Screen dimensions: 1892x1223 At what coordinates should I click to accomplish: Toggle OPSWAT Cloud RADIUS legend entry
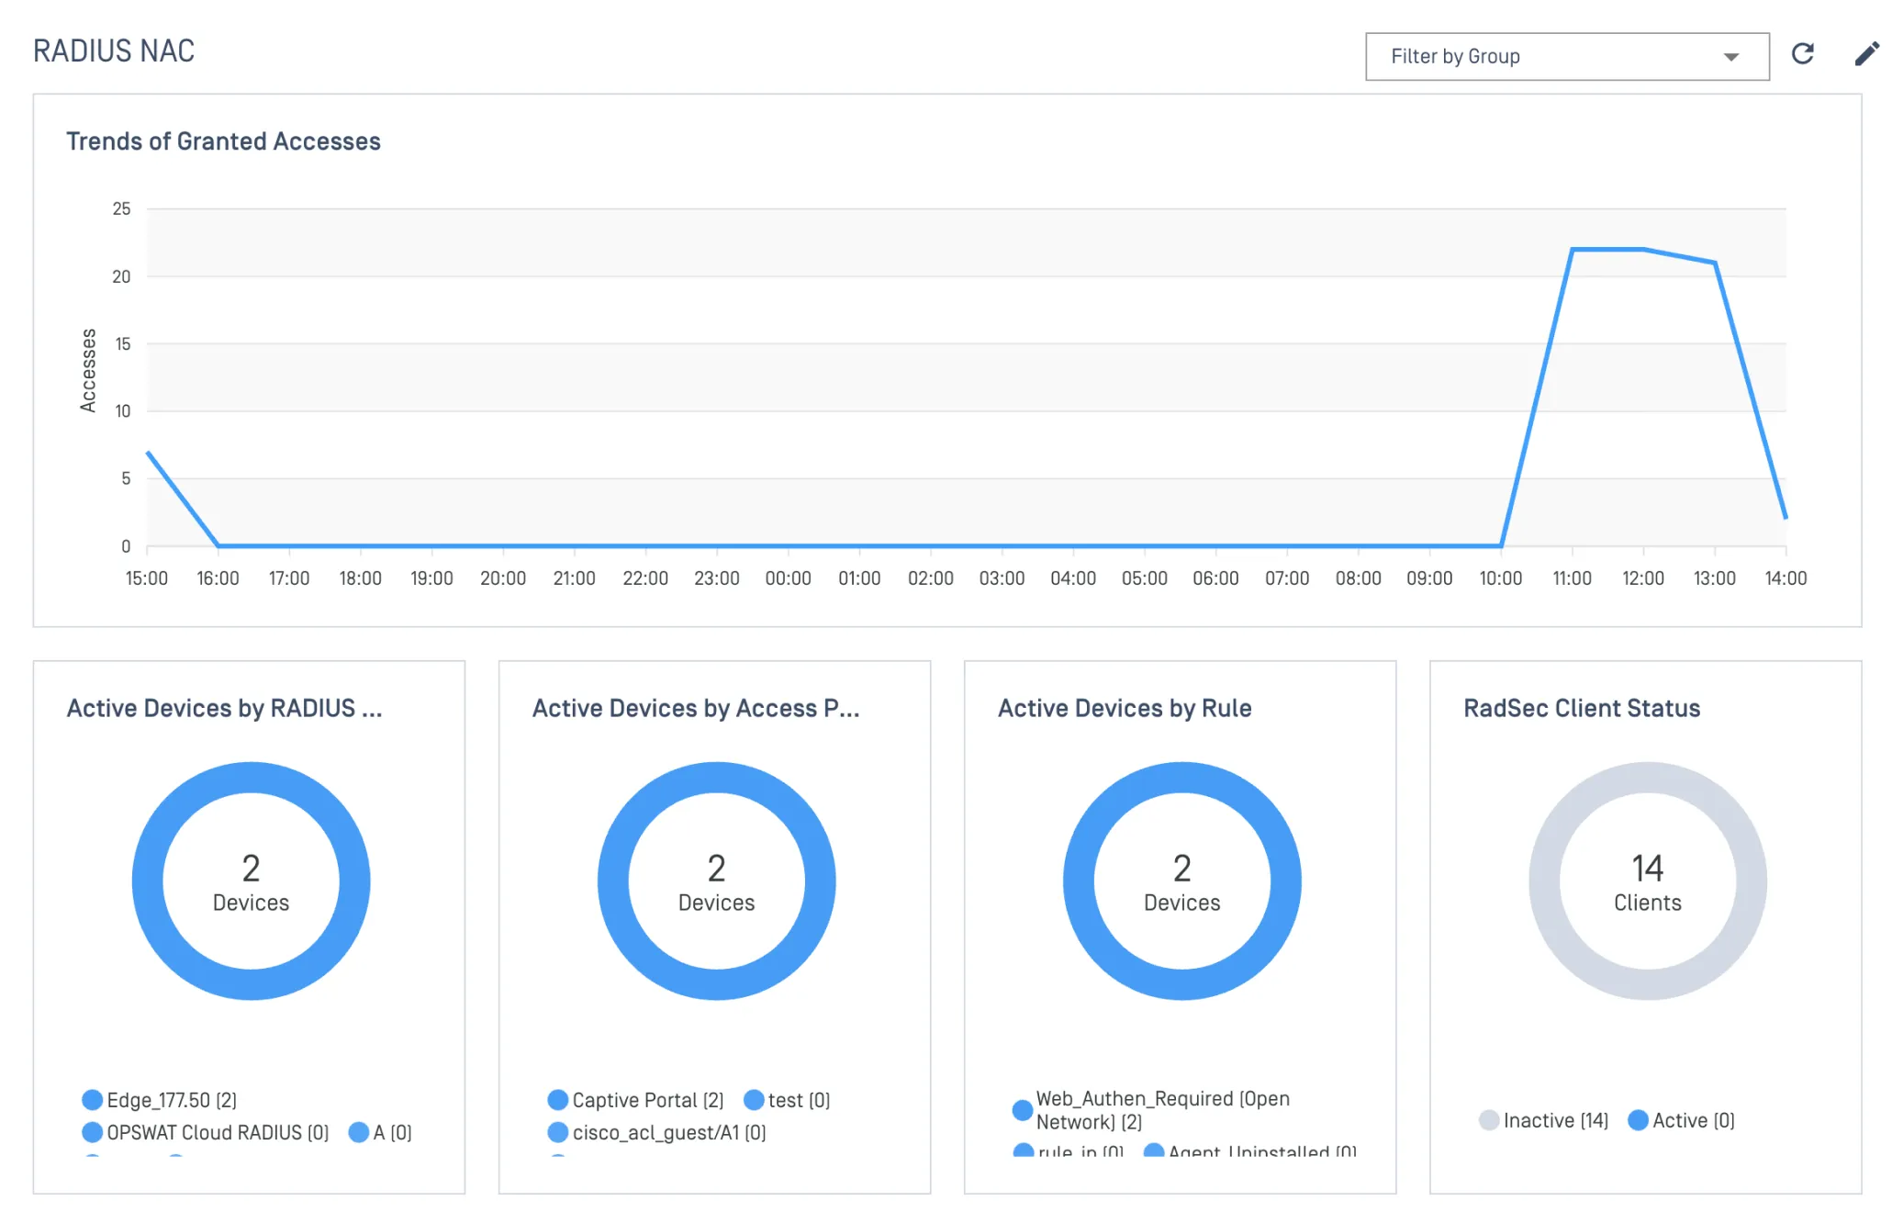pos(206,1133)
